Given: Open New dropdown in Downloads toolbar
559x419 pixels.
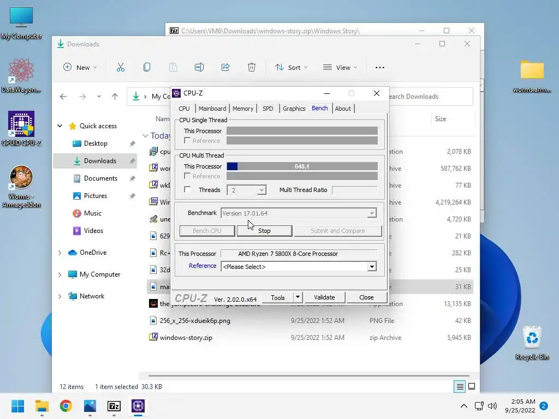Looking at the screenshot, I should click(80, 67).
